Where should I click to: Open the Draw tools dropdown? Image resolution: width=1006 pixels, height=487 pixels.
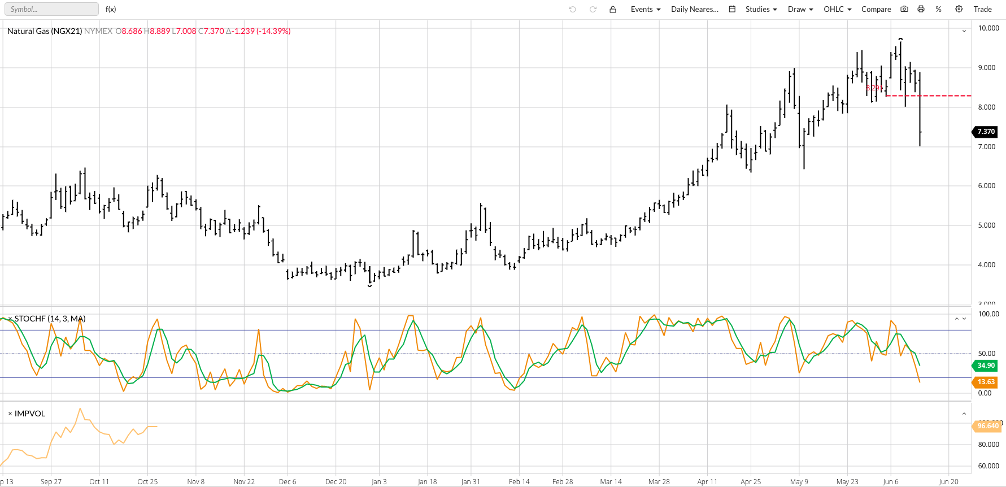click(x=800, y=9)
